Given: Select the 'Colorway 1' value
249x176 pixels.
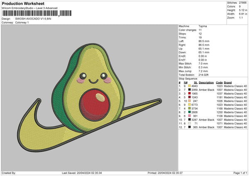Looking at the screenshot, I should click(22, 22).
